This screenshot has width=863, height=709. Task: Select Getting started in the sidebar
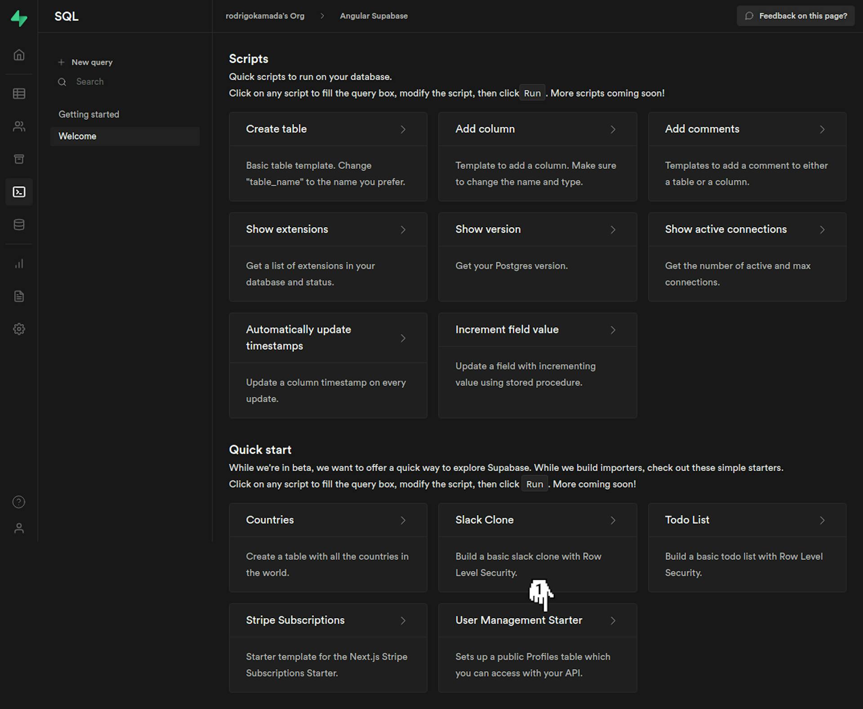tap(89, 114)
